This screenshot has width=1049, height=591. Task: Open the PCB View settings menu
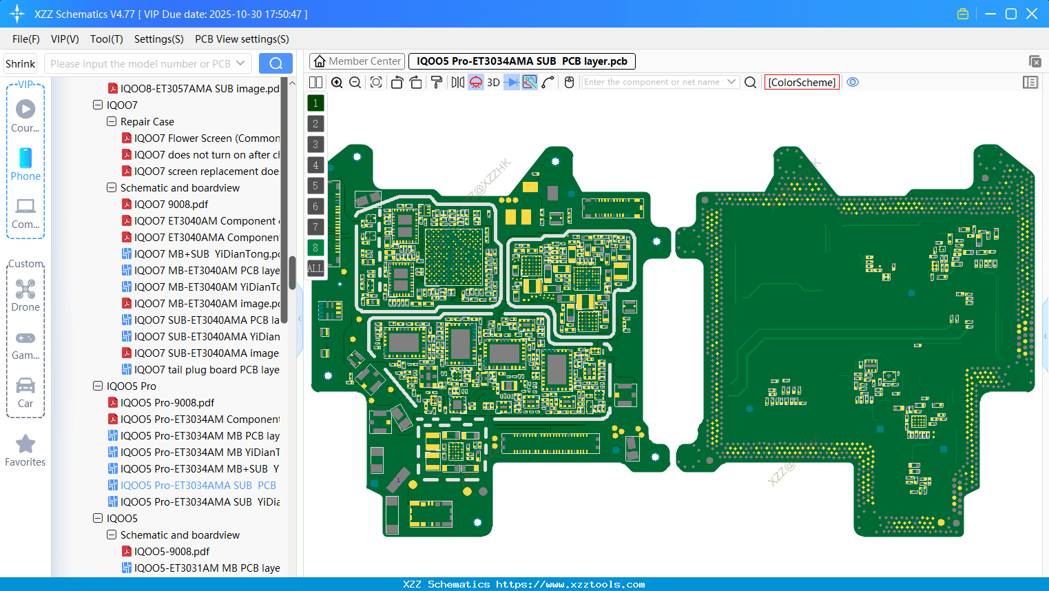tap(241, 39)
